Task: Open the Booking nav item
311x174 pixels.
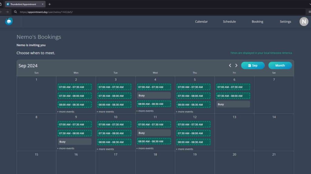Action: (x=258, y=21)
